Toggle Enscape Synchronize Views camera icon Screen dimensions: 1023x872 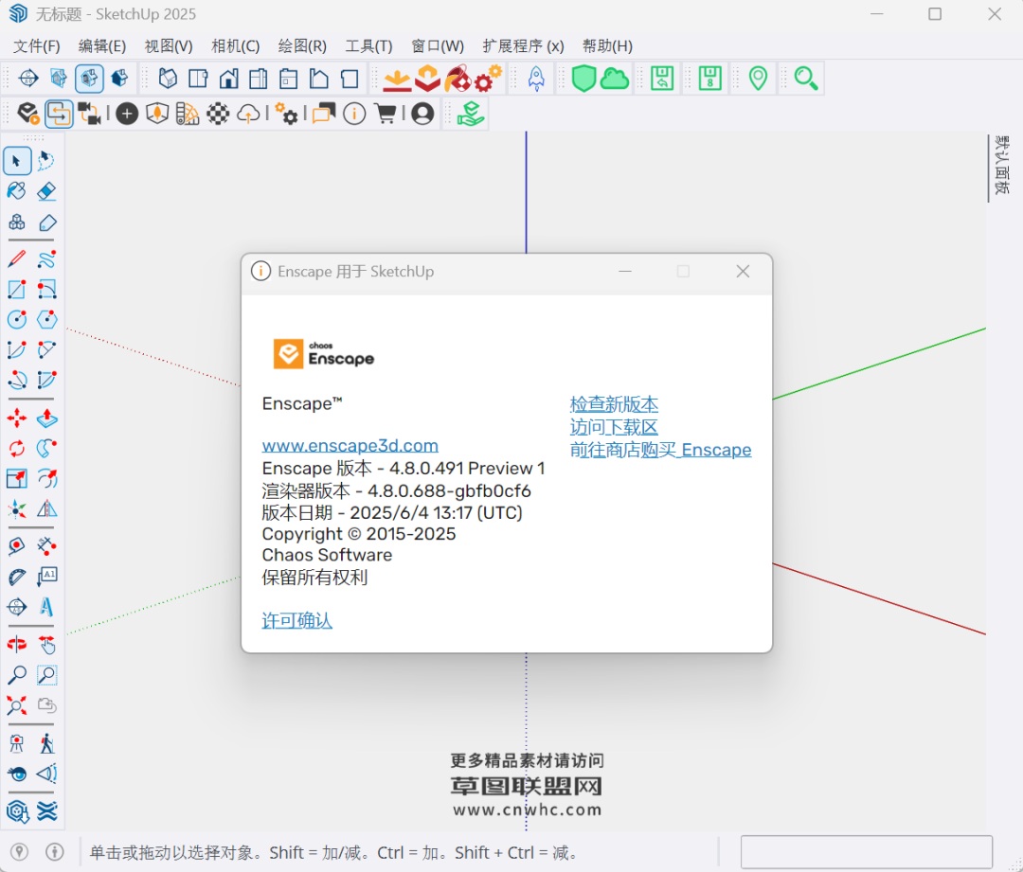point(89,115)
